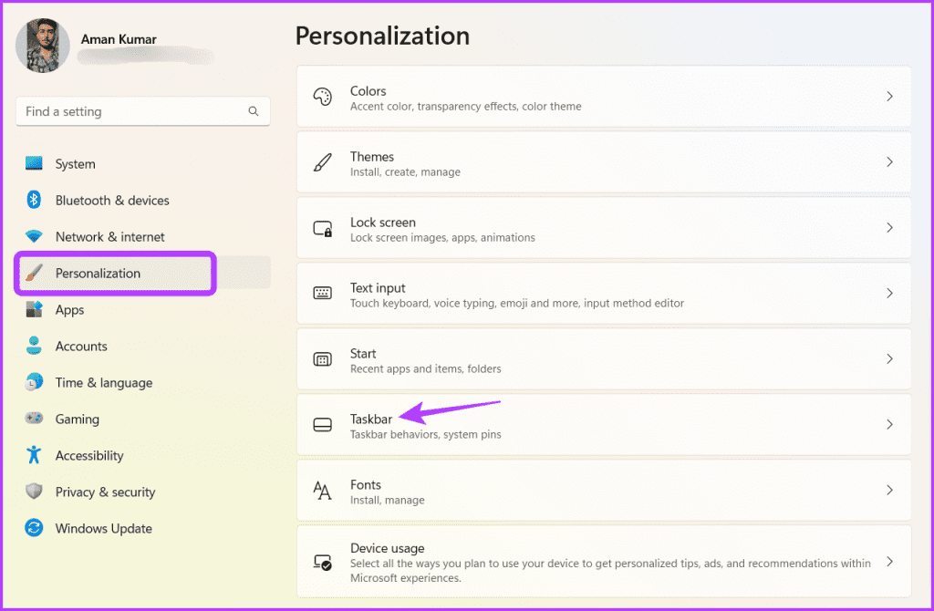Open System settings category
The image size is (934, 611).
[x=75, y=164]
